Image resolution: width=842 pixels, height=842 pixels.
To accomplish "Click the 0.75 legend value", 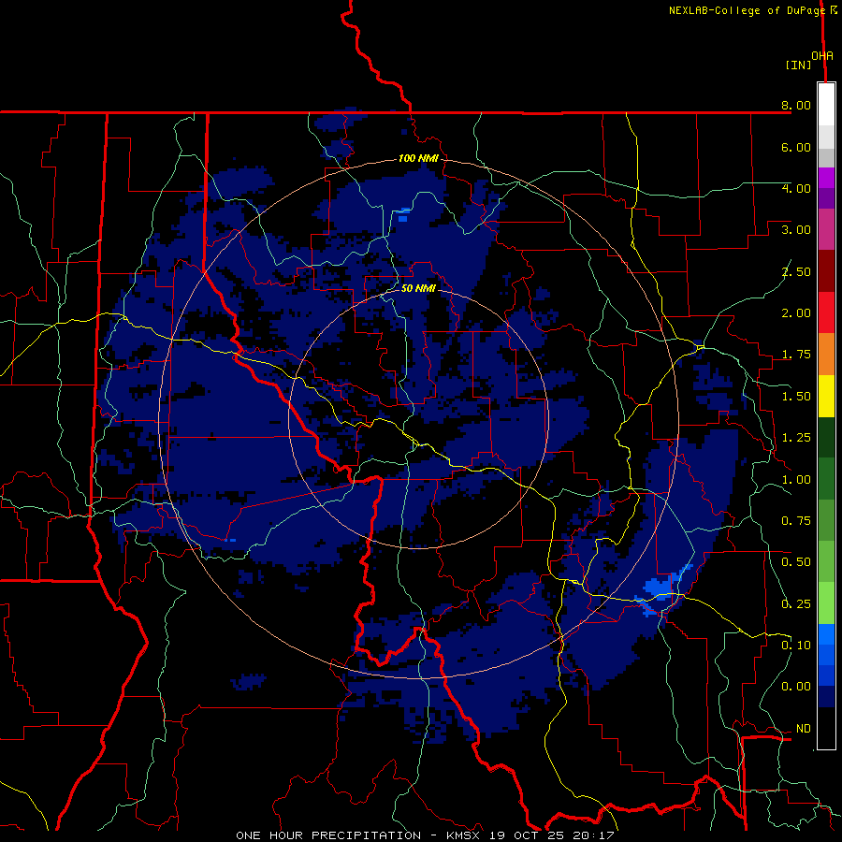I will (796, 521).
